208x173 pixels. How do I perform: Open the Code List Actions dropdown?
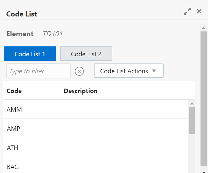[x=129, y=71]
